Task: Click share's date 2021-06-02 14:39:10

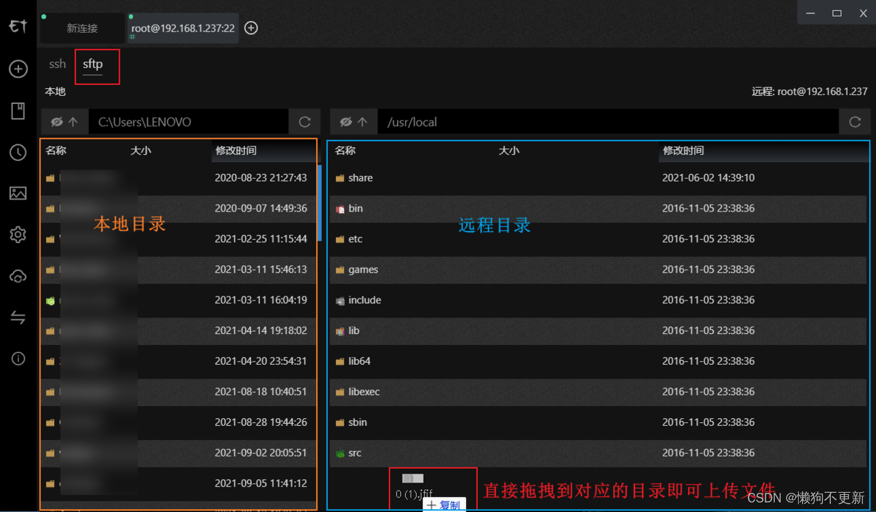Action: click(708, 178)
